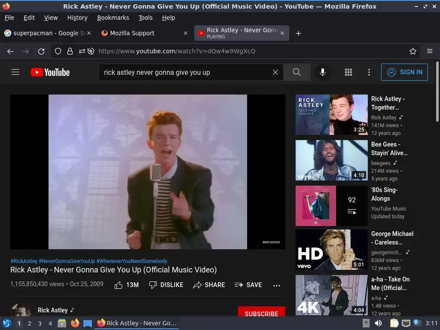Click the #NeverGonnaGiveYouUp hashtag link
This screenshot has height=330, width=440.
67,261
